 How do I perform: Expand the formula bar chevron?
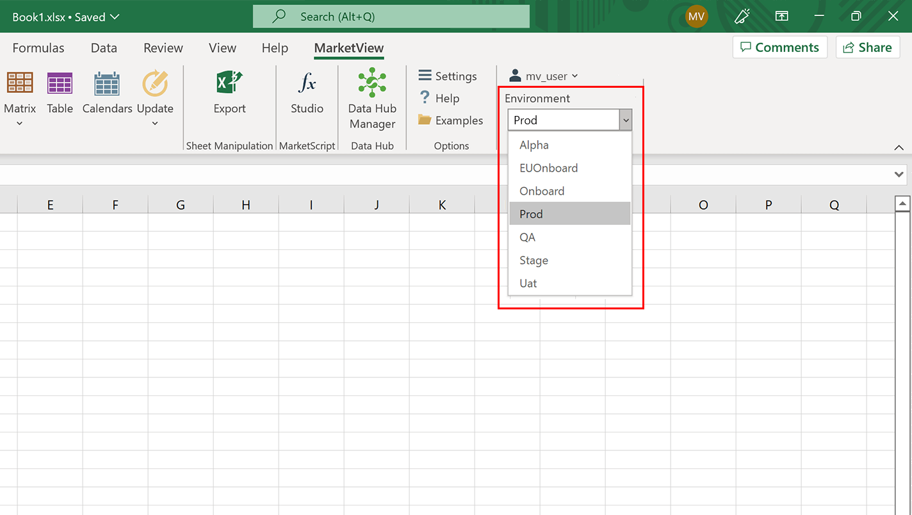click(x=900, y=174)
